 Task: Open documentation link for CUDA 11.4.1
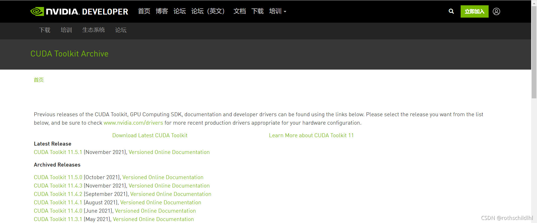coord(161,203)
